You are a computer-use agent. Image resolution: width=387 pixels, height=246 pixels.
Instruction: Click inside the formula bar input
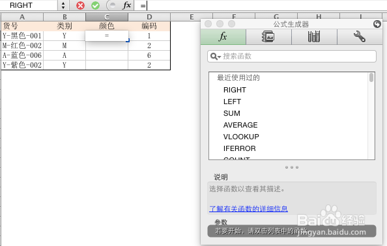(x=261, y=5)
